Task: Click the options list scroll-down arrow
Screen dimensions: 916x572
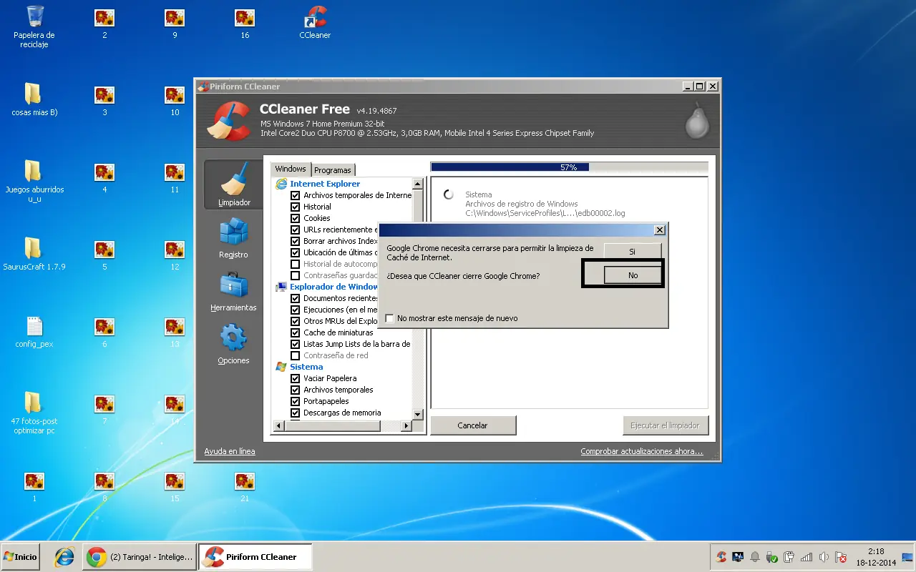Action: 418,414
